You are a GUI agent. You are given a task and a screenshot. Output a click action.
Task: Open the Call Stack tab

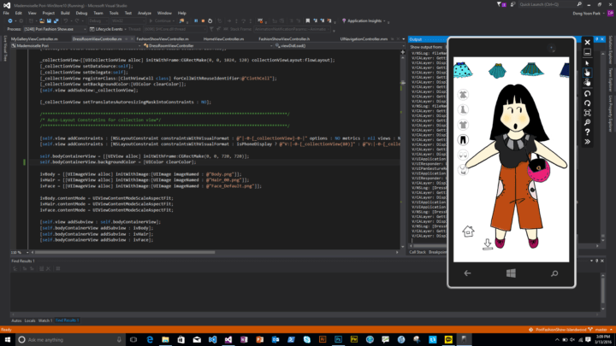(418, 252)
